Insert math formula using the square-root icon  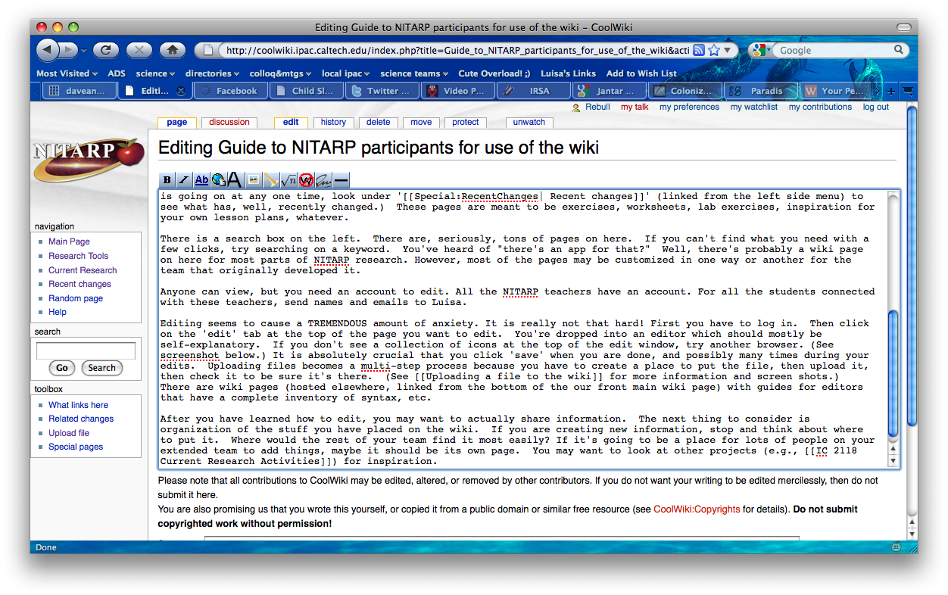tap(288, 180)
